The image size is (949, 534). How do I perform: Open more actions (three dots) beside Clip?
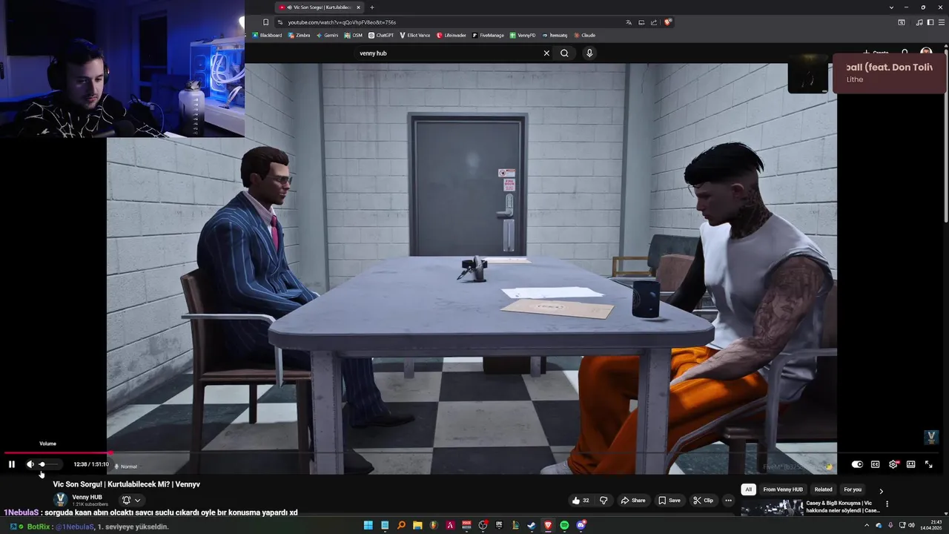[728, 501]
